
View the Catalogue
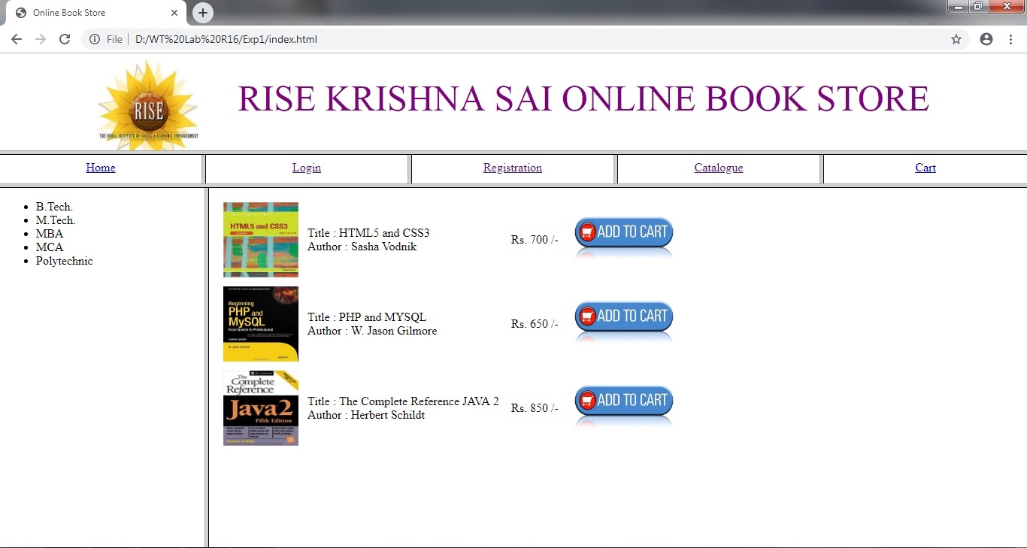(718, 168)
